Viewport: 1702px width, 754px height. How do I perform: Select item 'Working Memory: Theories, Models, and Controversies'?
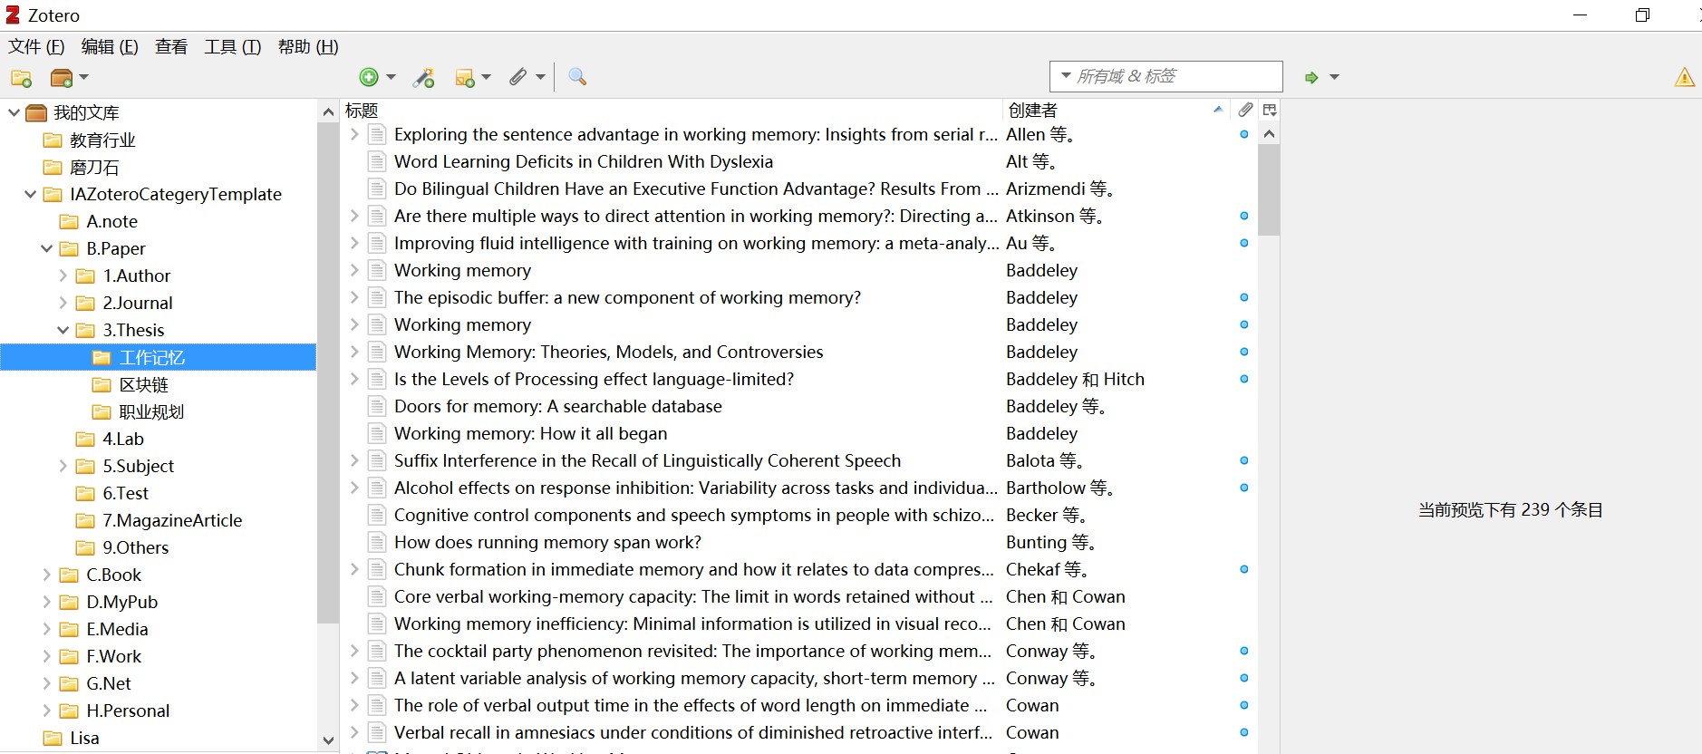tap(609, 352)
